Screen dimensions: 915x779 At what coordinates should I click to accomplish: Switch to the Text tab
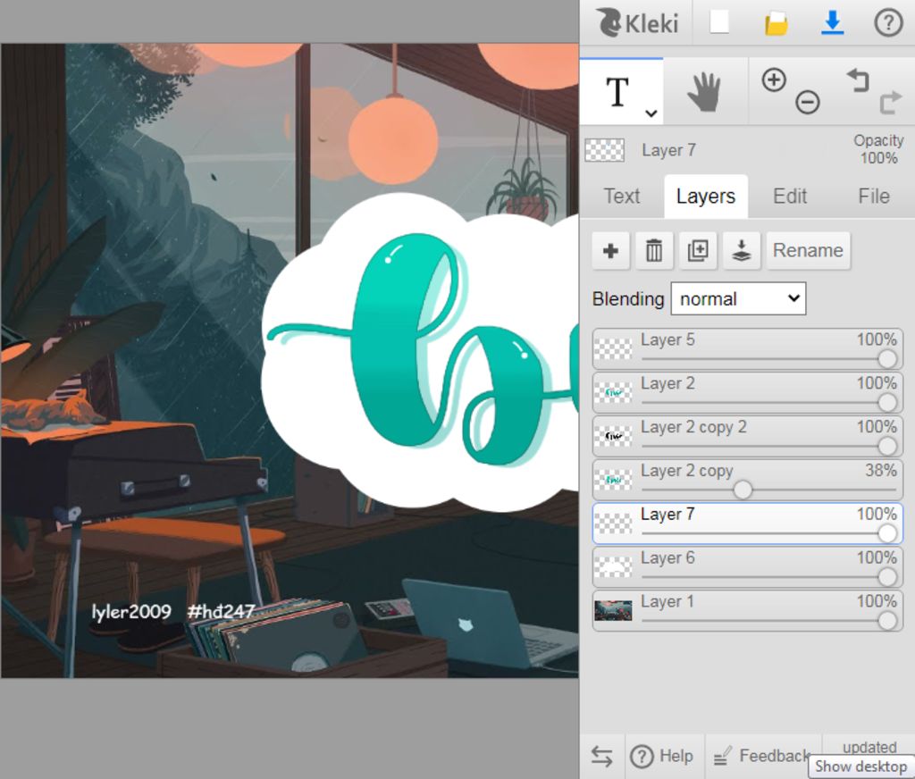[x=622, y=196]
